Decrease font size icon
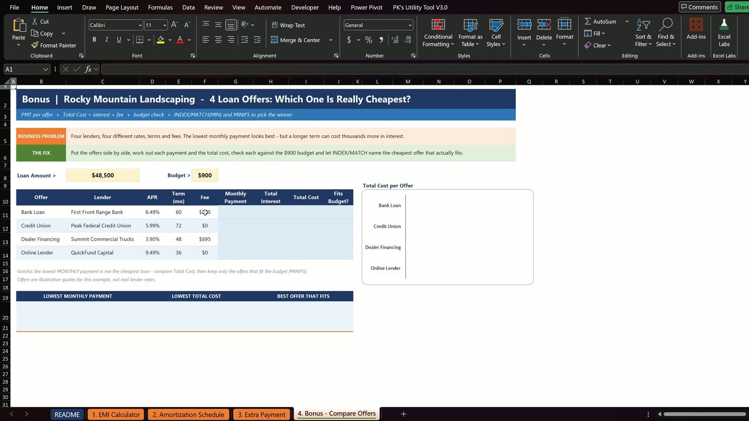Viewport: 749px width, 421px height. (x=187, y=25)
